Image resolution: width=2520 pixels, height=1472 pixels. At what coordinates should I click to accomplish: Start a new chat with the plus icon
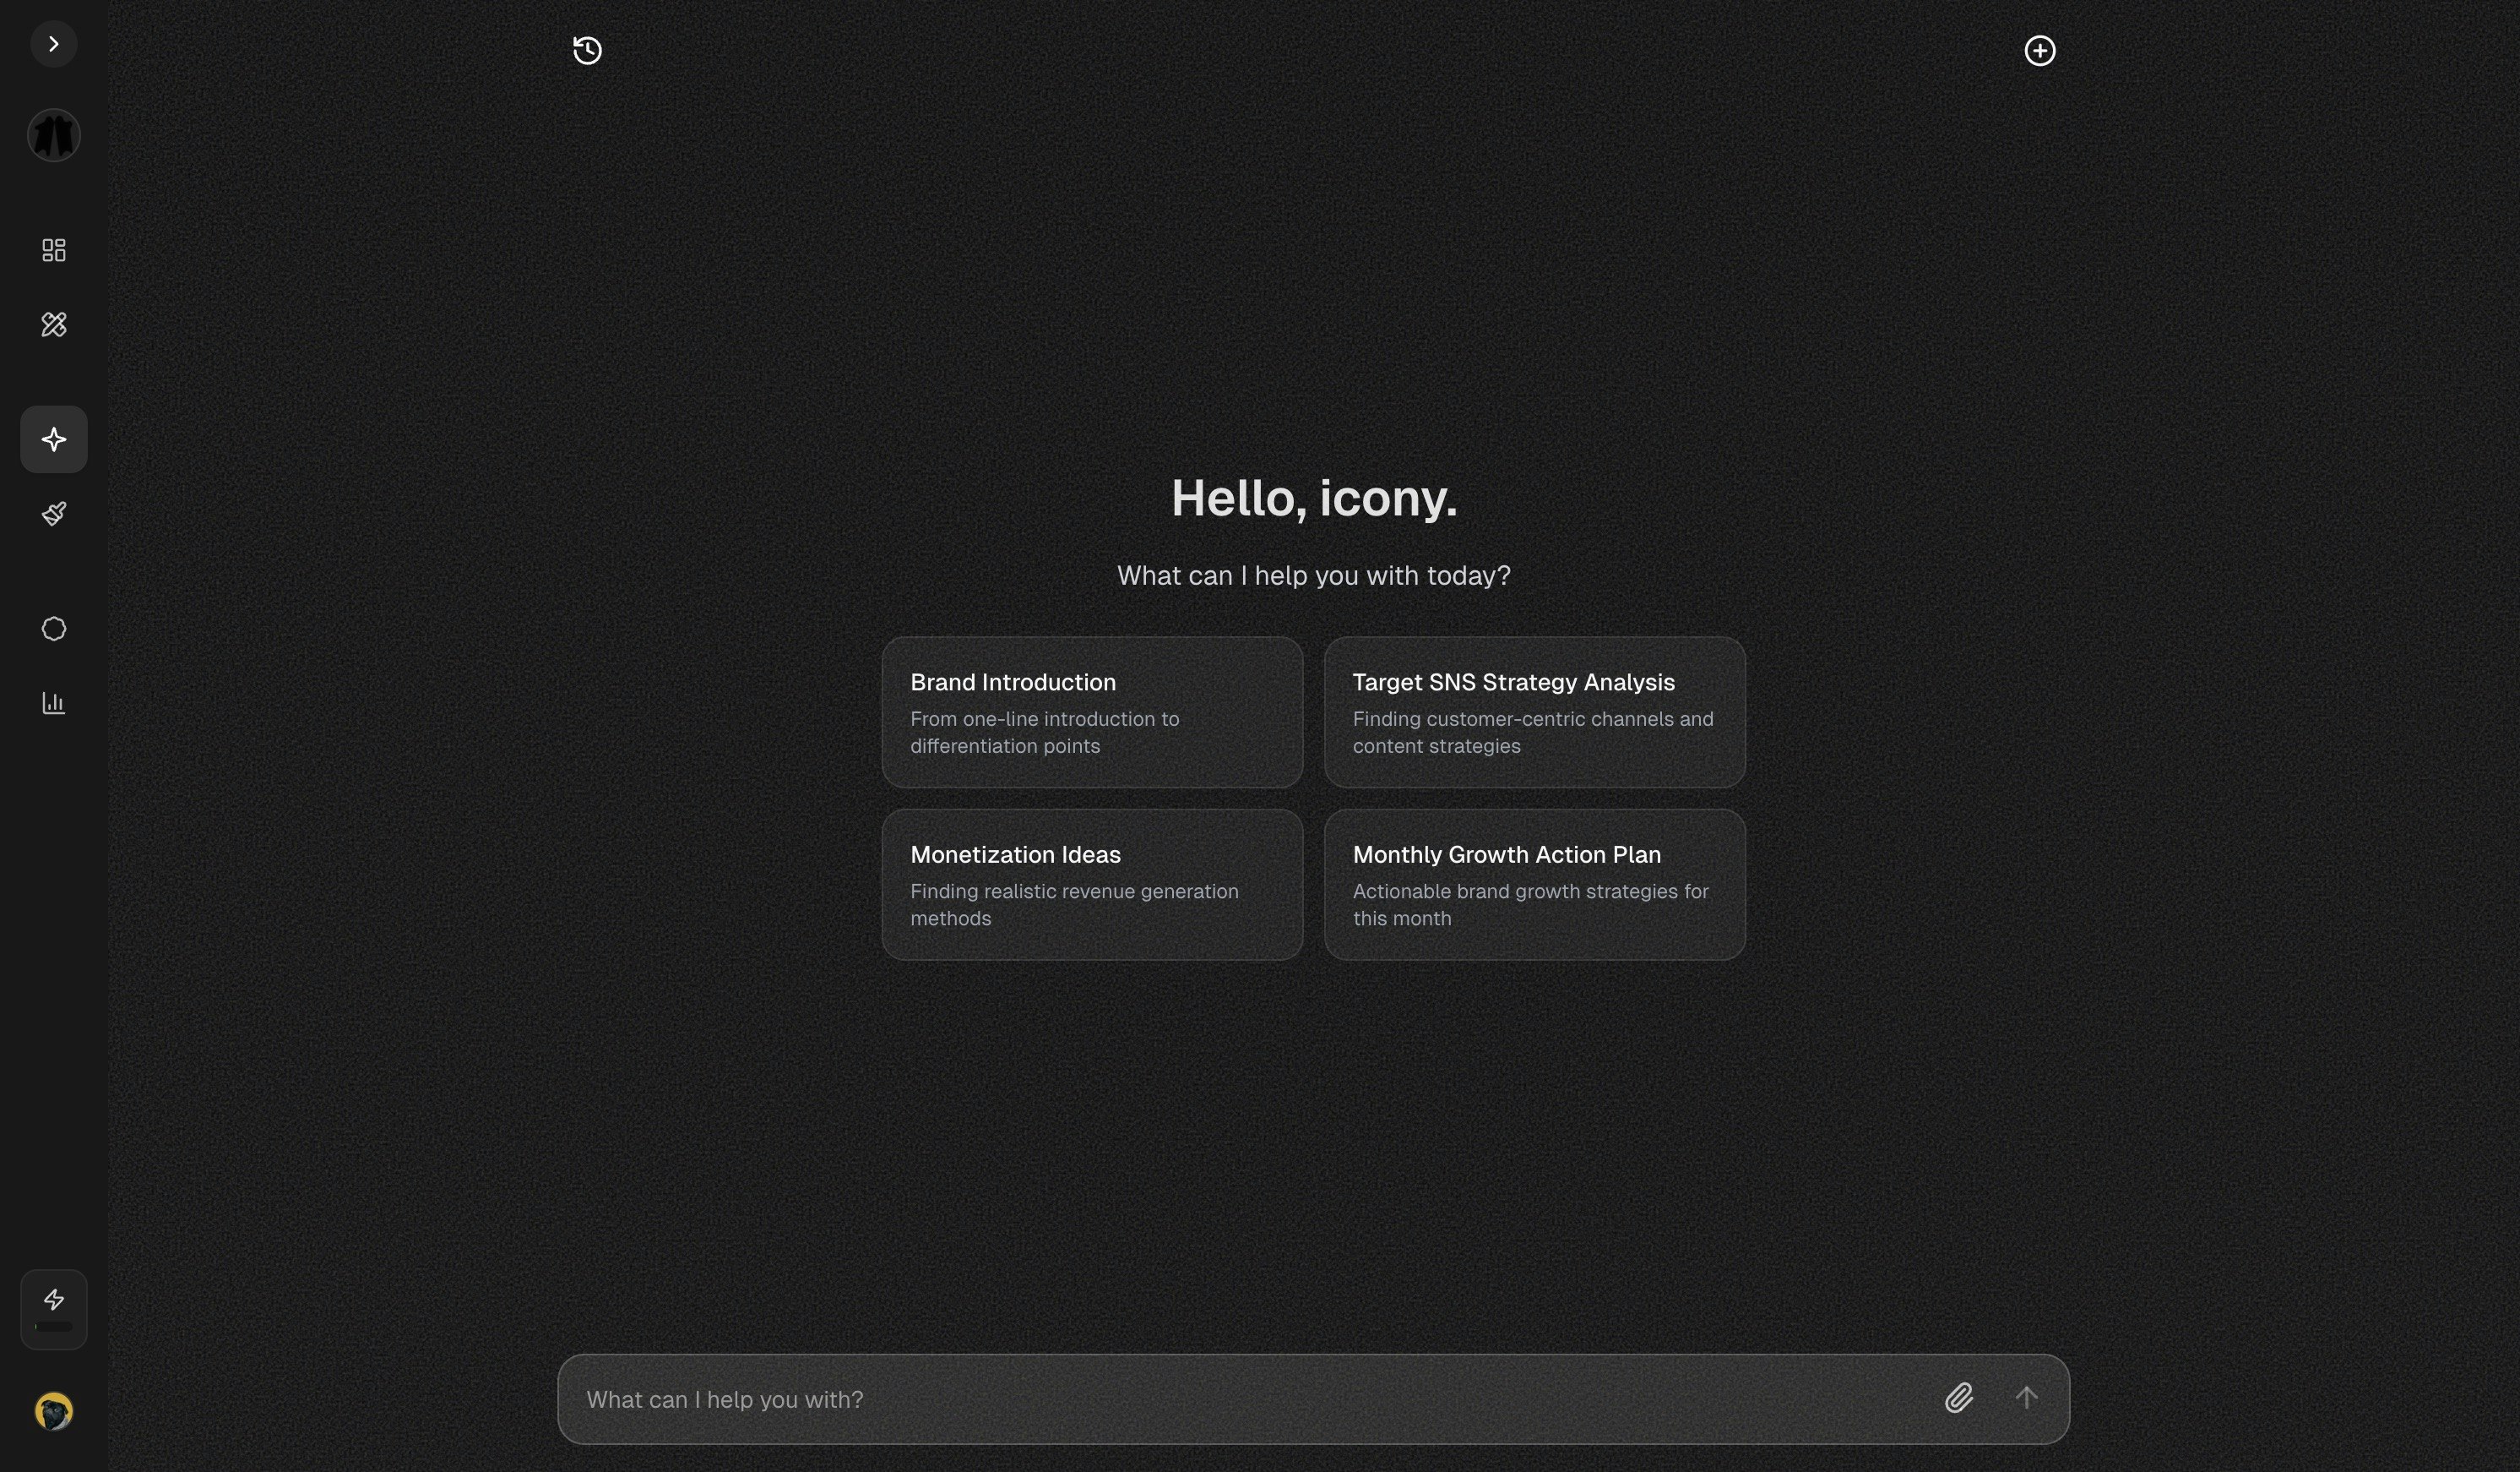click(x=2039, y=50)
